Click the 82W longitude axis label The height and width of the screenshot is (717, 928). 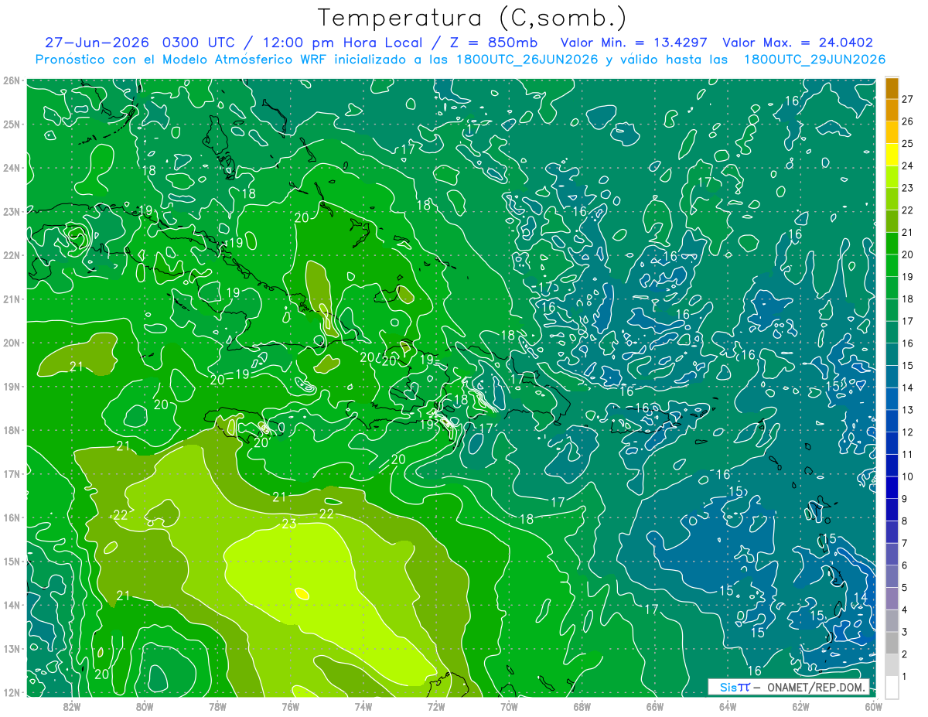click(x=72, y=706)
